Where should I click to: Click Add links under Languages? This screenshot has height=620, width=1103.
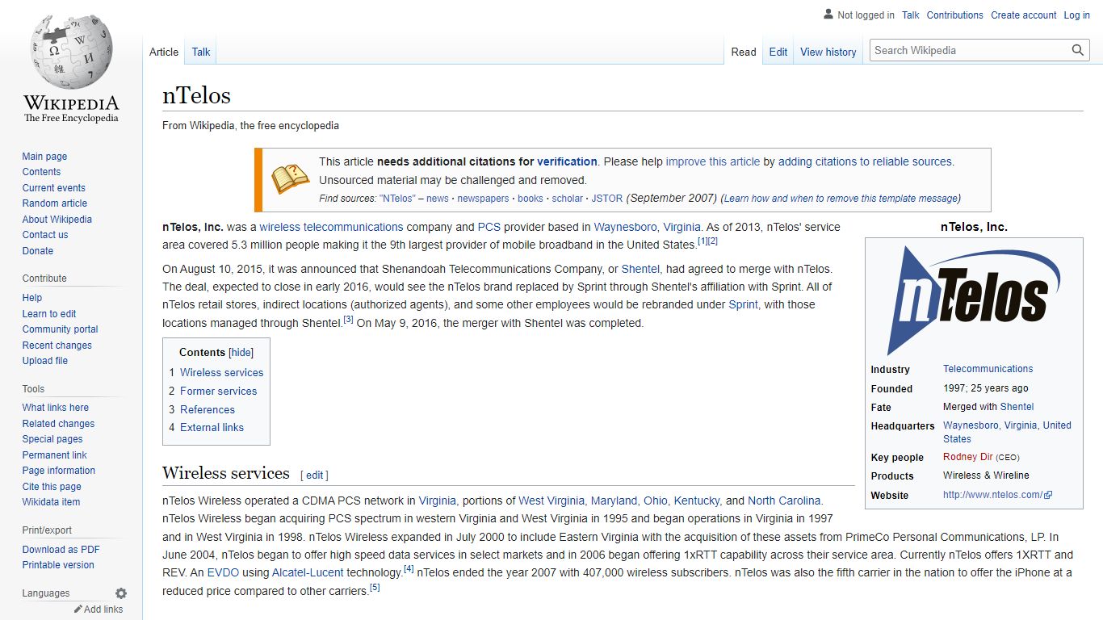(x=103, y=610)
